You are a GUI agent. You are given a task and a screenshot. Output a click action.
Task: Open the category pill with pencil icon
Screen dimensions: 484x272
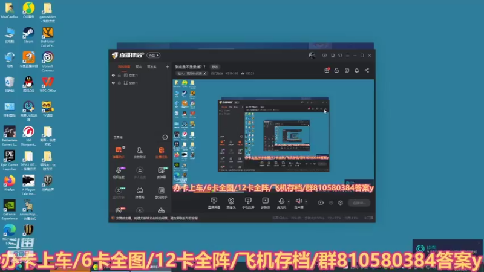192,73
